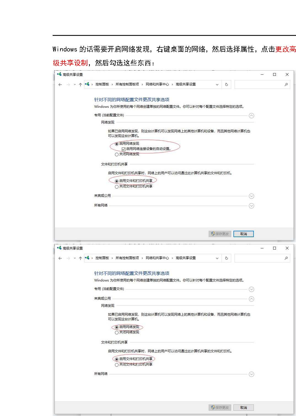Go back in the upper 高级共享设置 window
Screen dimensions: 296x416
point(60,85)
